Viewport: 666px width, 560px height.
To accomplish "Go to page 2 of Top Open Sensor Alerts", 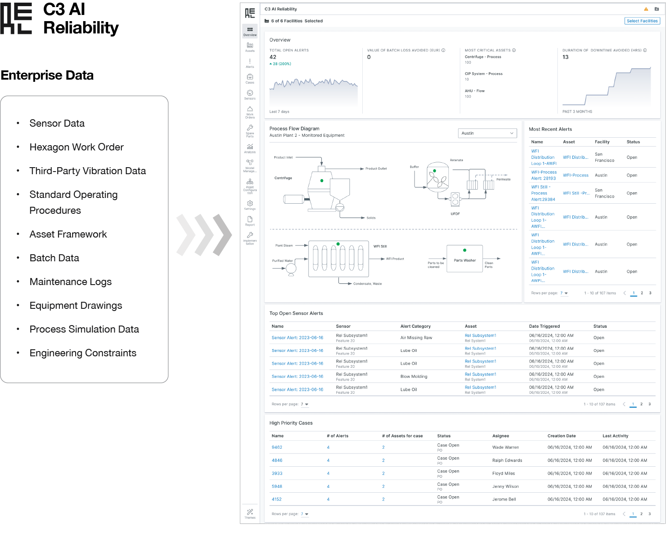I will pos(641,404).
